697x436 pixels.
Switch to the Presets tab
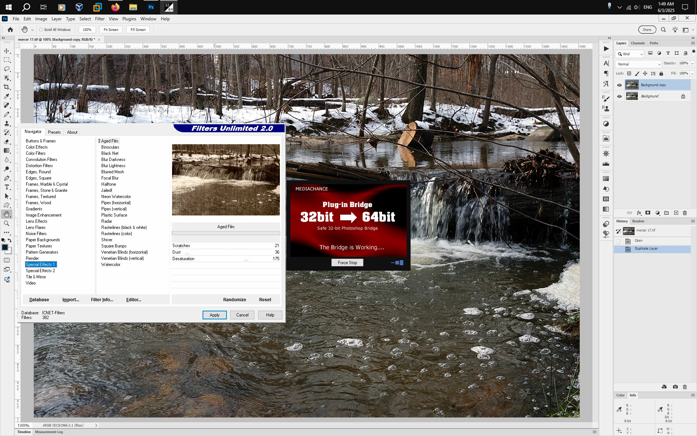54,132
